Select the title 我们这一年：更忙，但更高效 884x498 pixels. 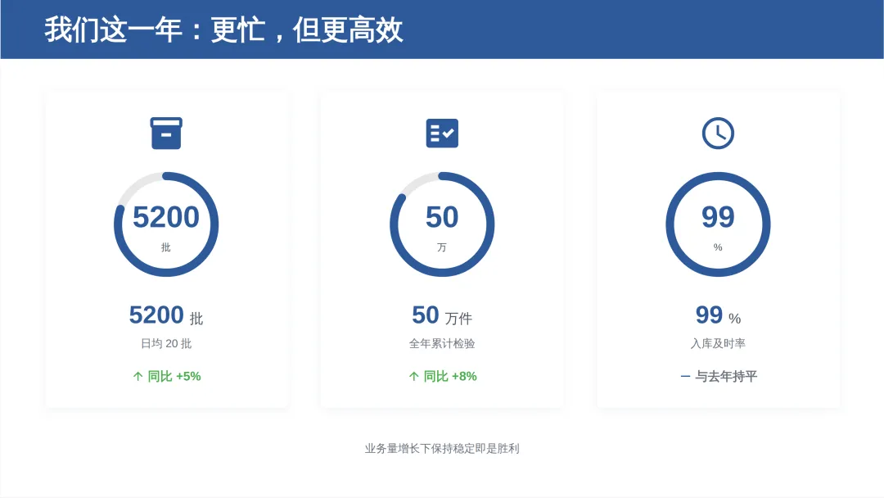(223, 29)
